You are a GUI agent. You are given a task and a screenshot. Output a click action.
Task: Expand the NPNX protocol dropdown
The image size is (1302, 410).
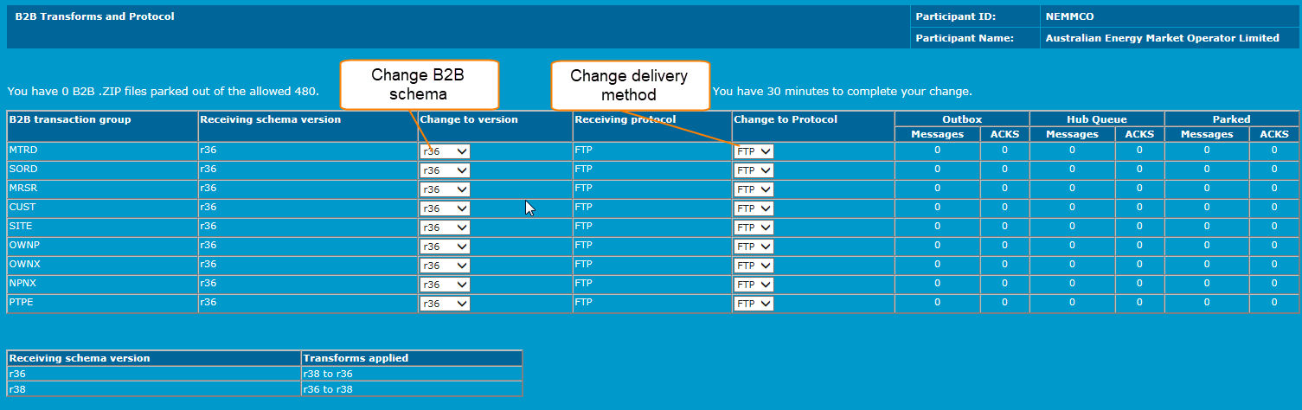[x=754, y=285]
